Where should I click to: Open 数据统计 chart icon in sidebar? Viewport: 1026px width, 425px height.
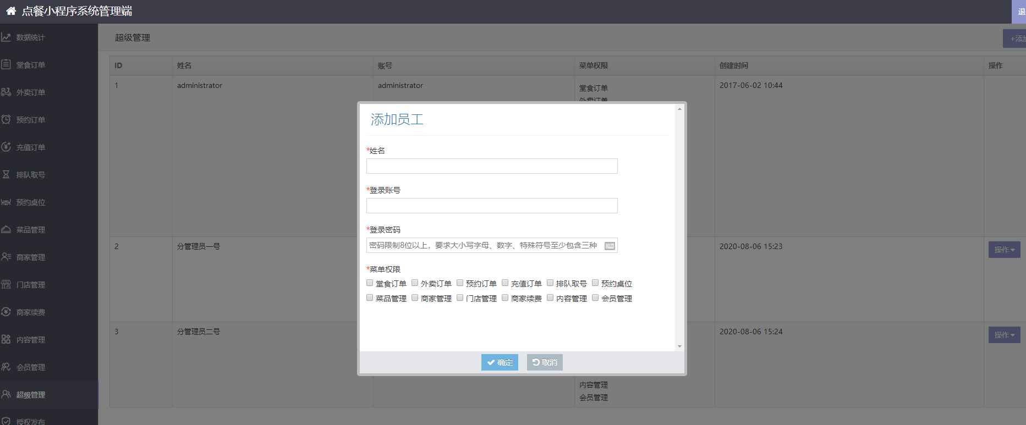click(x=6, y=37)
